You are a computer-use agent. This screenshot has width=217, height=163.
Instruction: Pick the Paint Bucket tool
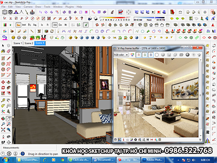pos(3,51)
